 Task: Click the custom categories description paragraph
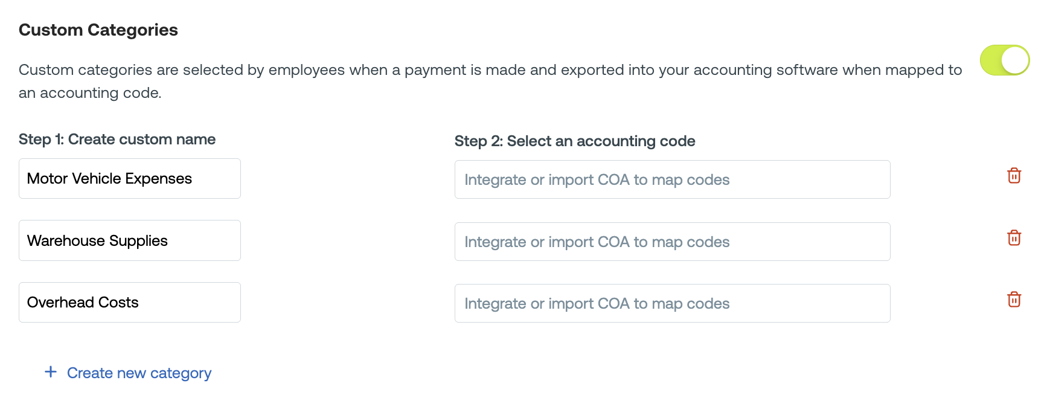click(490, 71)
